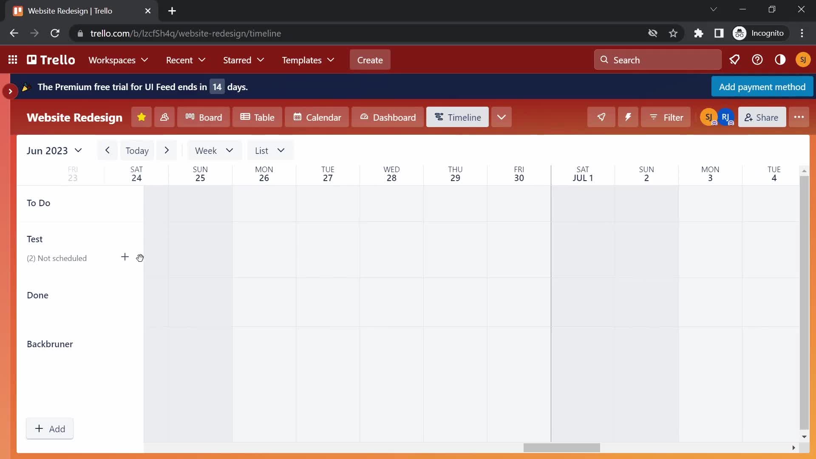
Task: Expand the 'More views' chevron menu
Action: coord(501,117)
